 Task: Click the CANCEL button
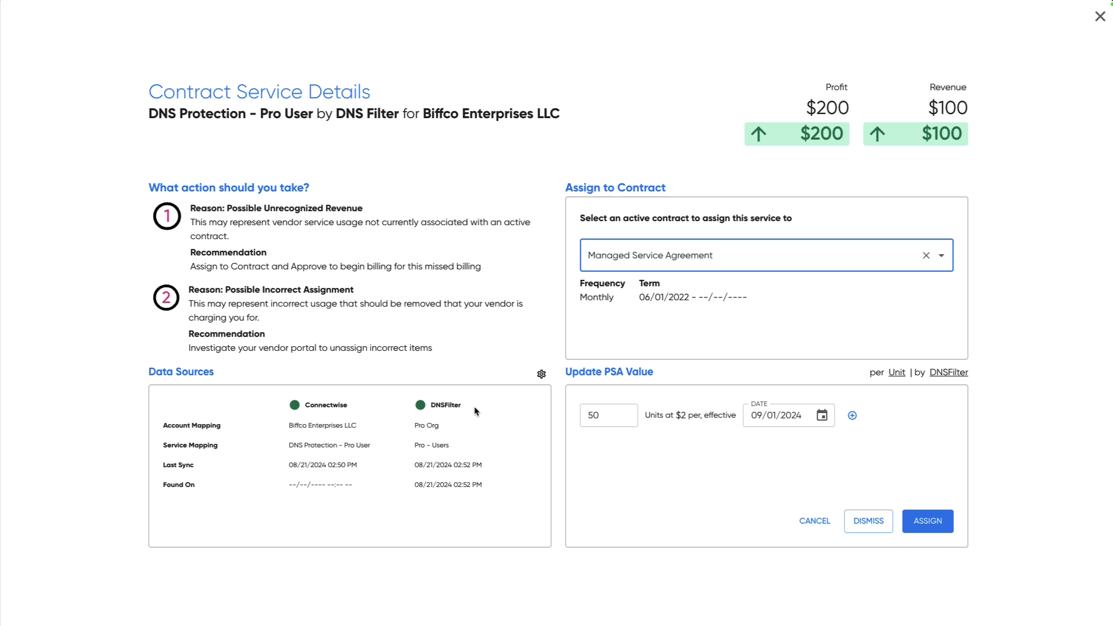point(814,521)
